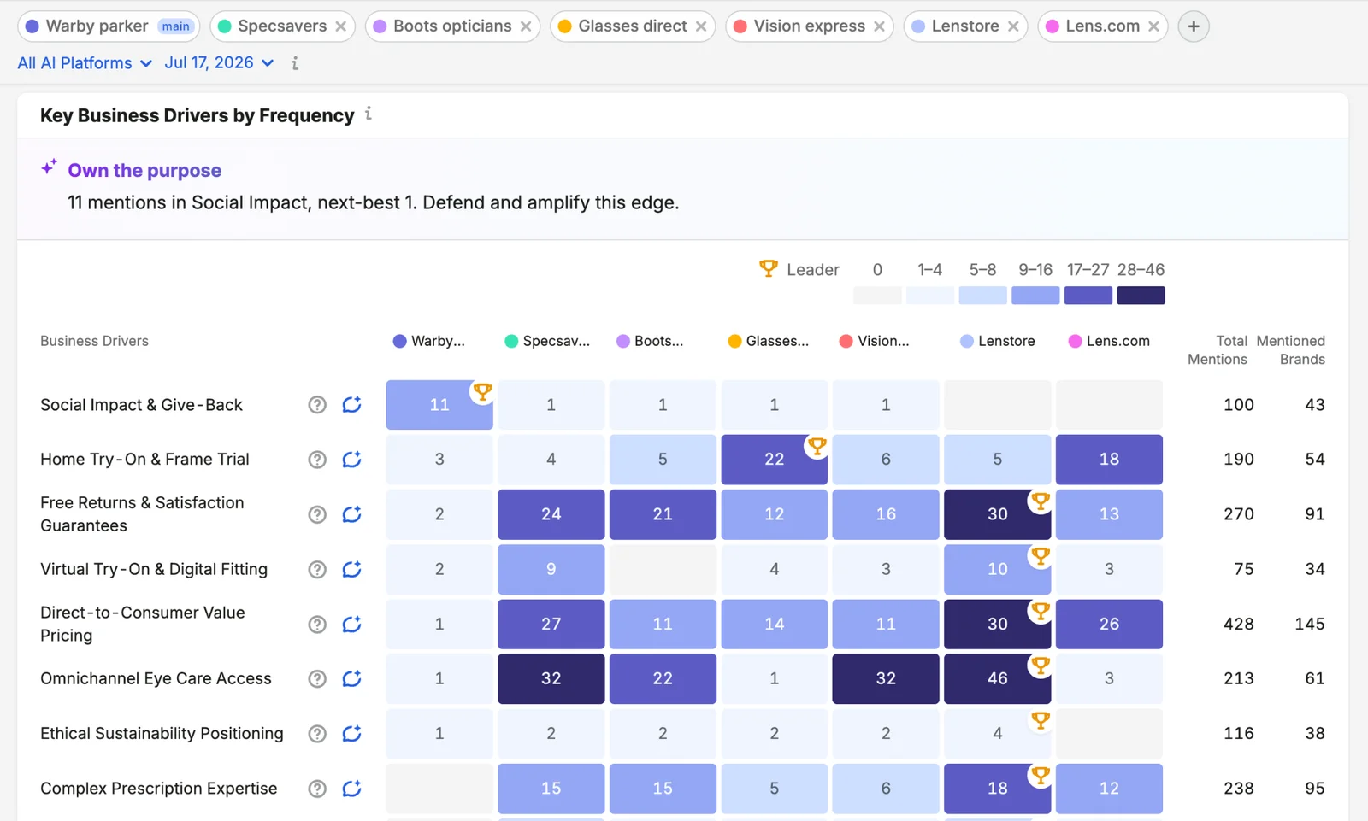Click the info icon next to the date

pyautogui.click(x=295, y=63)
